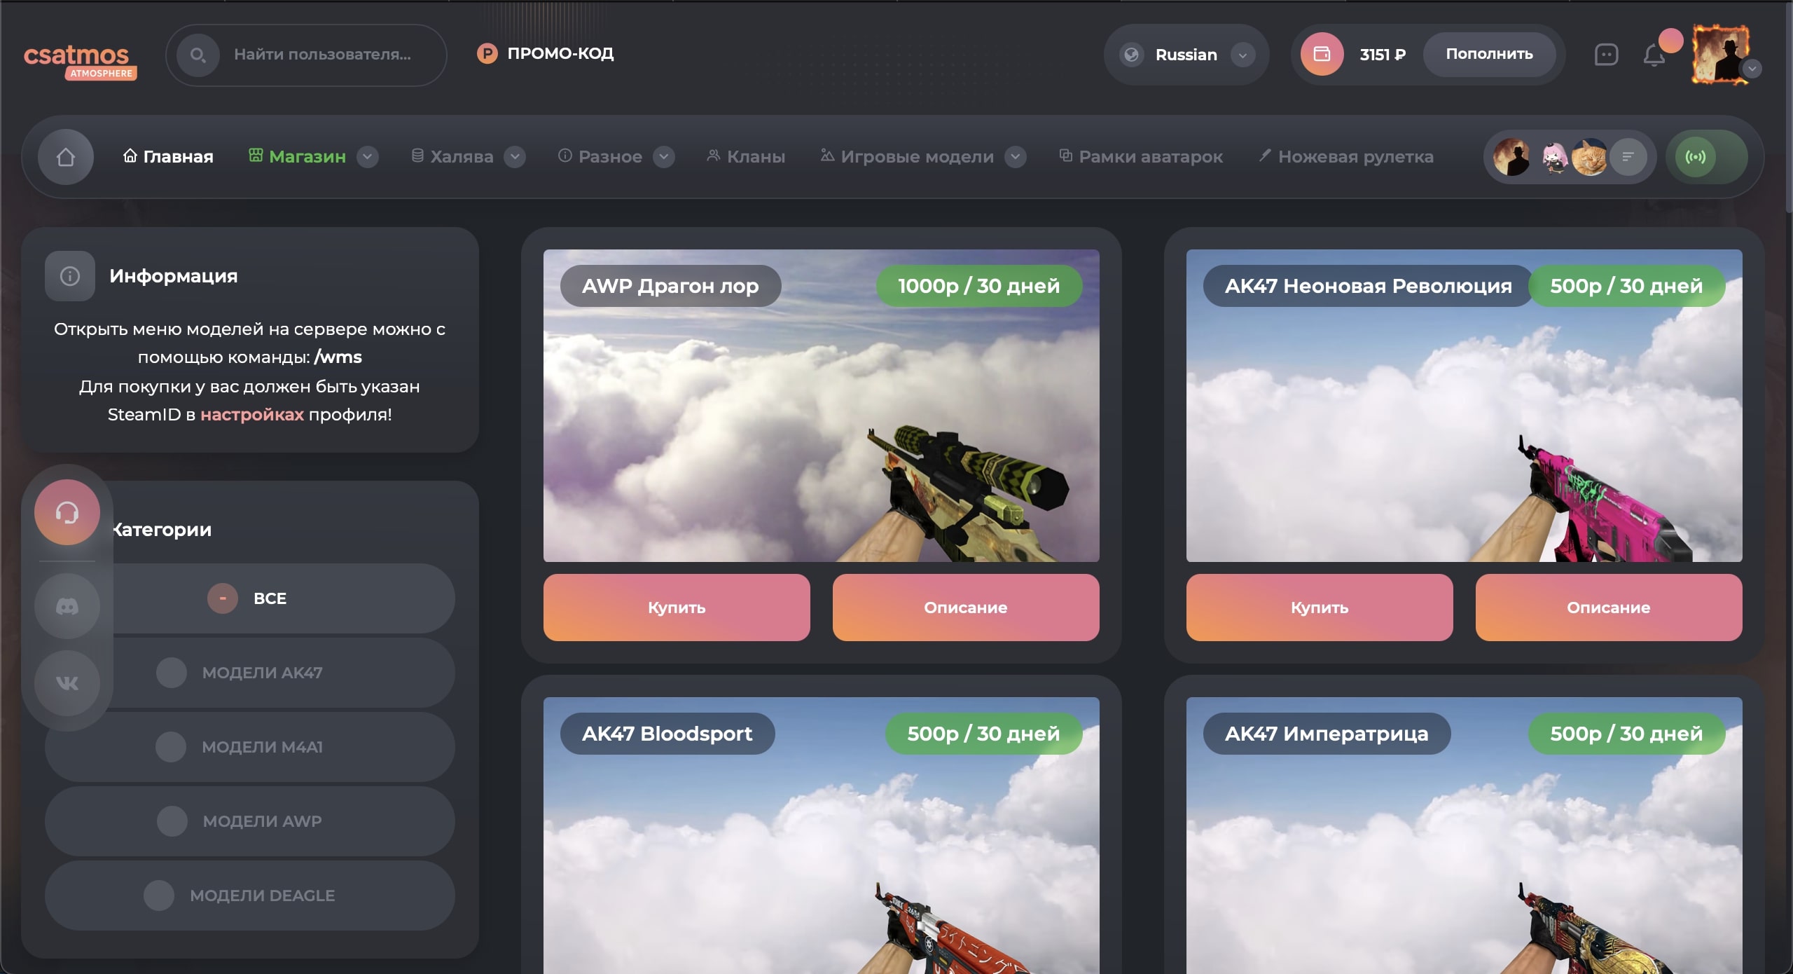Open the Игровые модели menu item

pyautogui.click(x=908, y=156)
